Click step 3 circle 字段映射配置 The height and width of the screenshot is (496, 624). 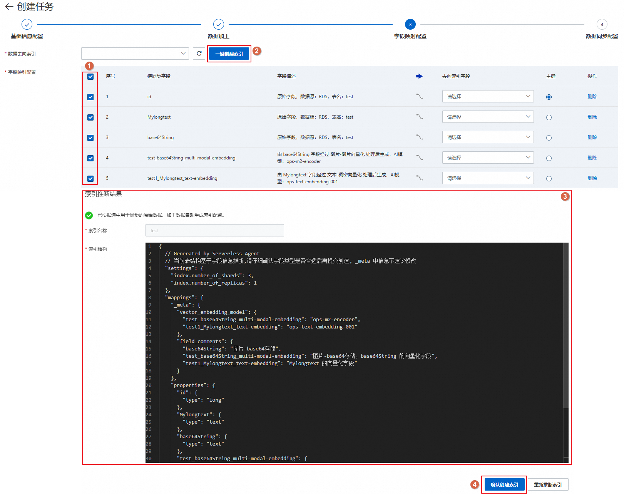[410, 24]
